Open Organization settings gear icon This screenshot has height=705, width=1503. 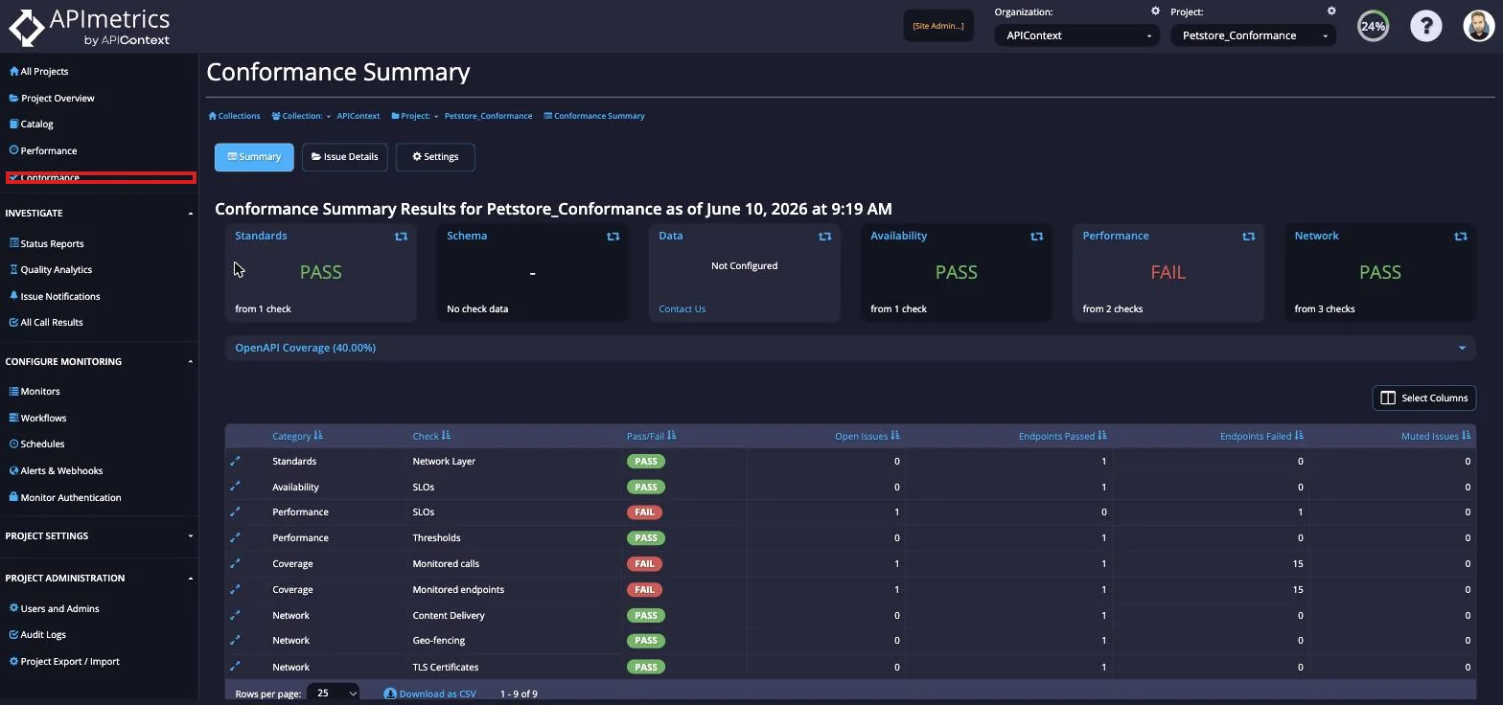(x=1155, y=11)
